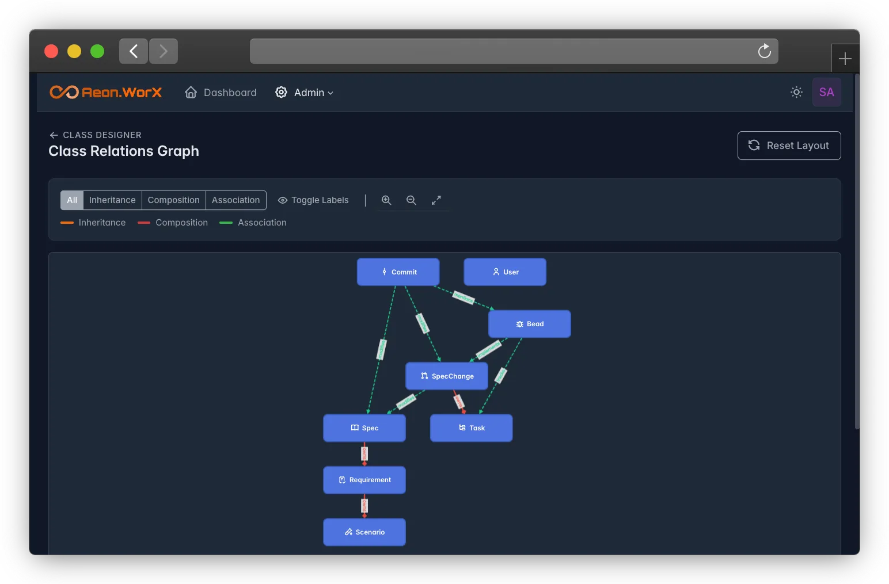
Task: Click the Bead node bug icon
Action: tap(519, 324)
